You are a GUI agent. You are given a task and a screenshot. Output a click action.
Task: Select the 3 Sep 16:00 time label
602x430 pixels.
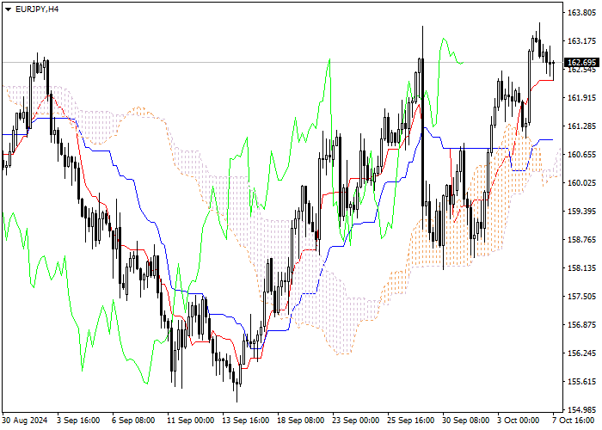click(x=78, y=421)
